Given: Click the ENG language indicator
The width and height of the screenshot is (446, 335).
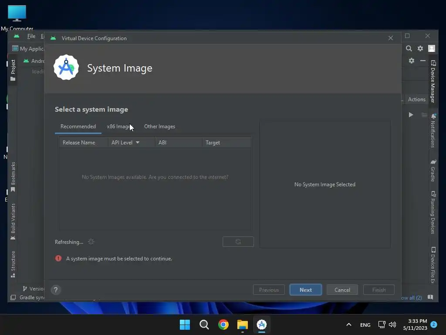Looking at the screenshot, I should tap(365, 325).
